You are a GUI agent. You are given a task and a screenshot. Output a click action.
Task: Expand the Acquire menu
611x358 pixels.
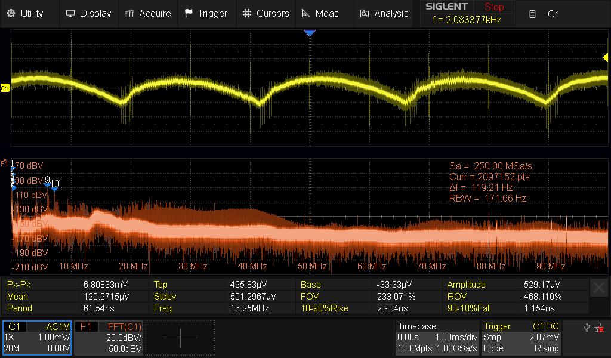point(149,13)
